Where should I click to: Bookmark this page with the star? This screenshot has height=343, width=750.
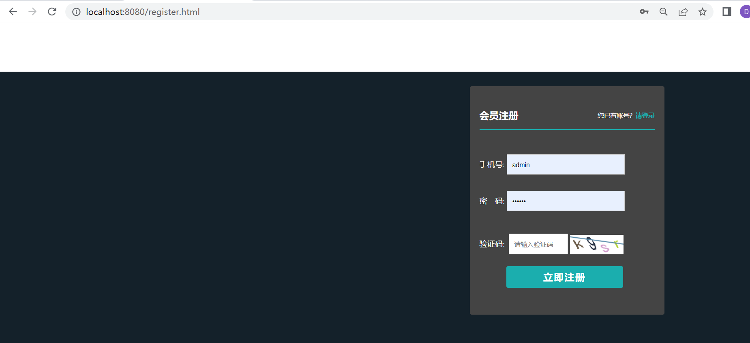[703, 12]
